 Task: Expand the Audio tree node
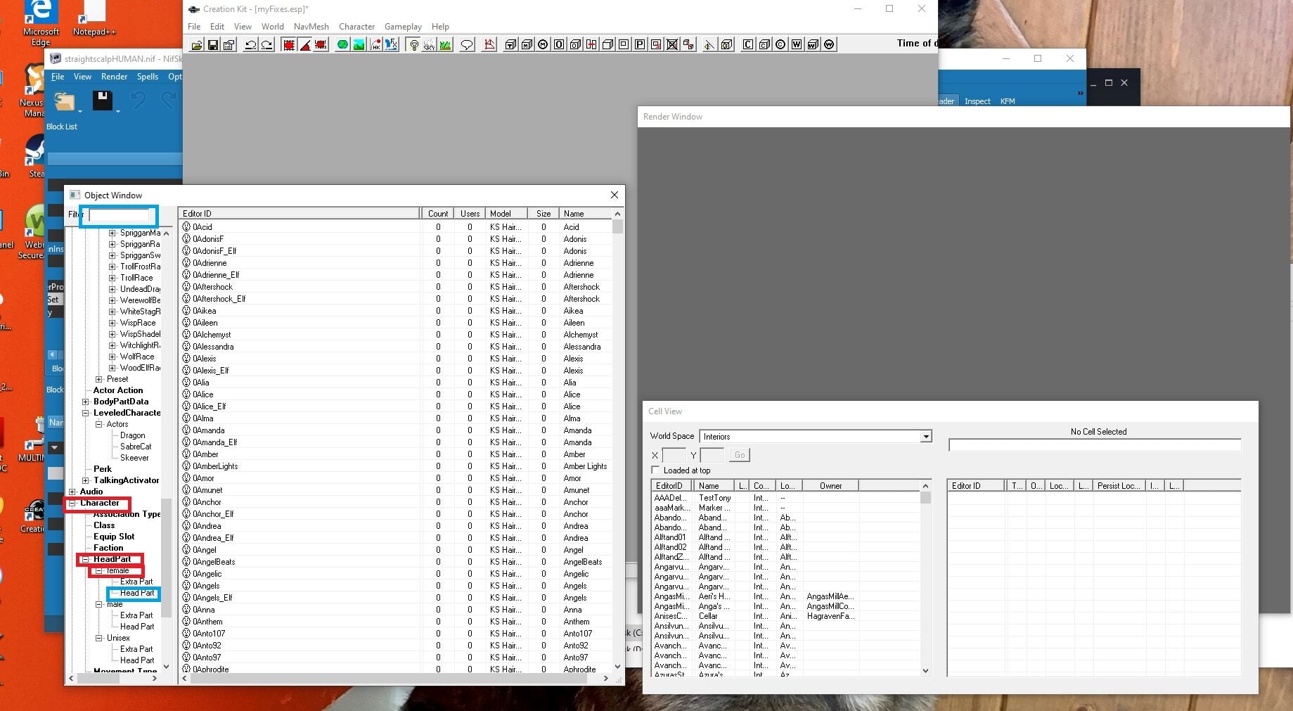point(72,492)
